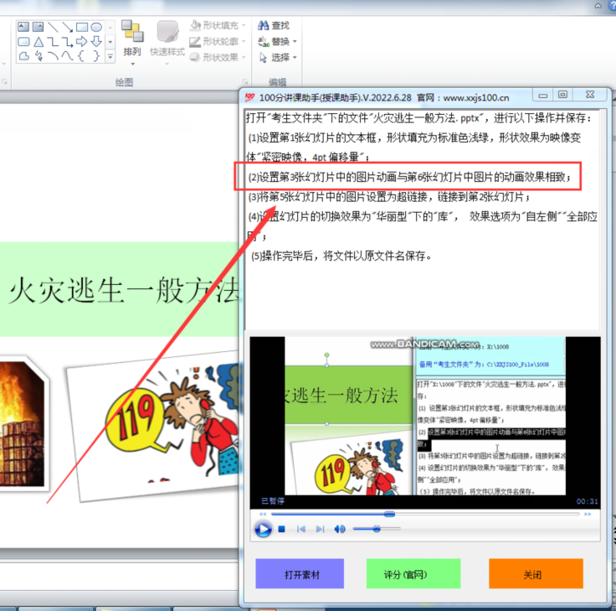Pick the right arrow block shape
This screenshot has width=616, height=611.
pyautogui.click(x=82, y=41)
